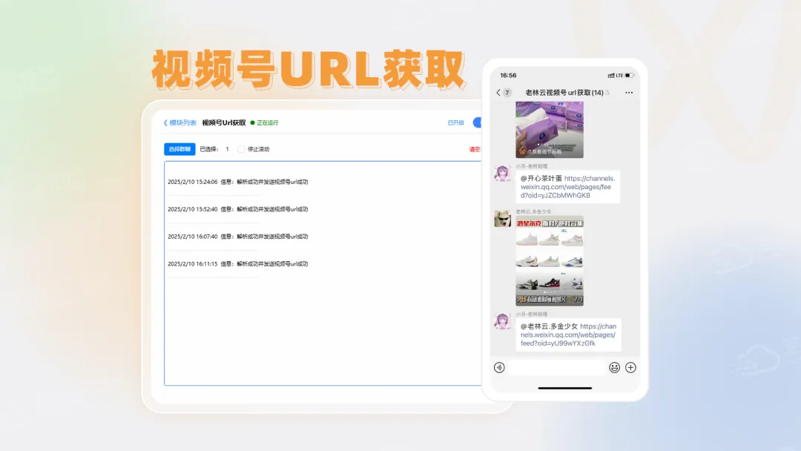Open the emoji picker icon

coord(614,367)
